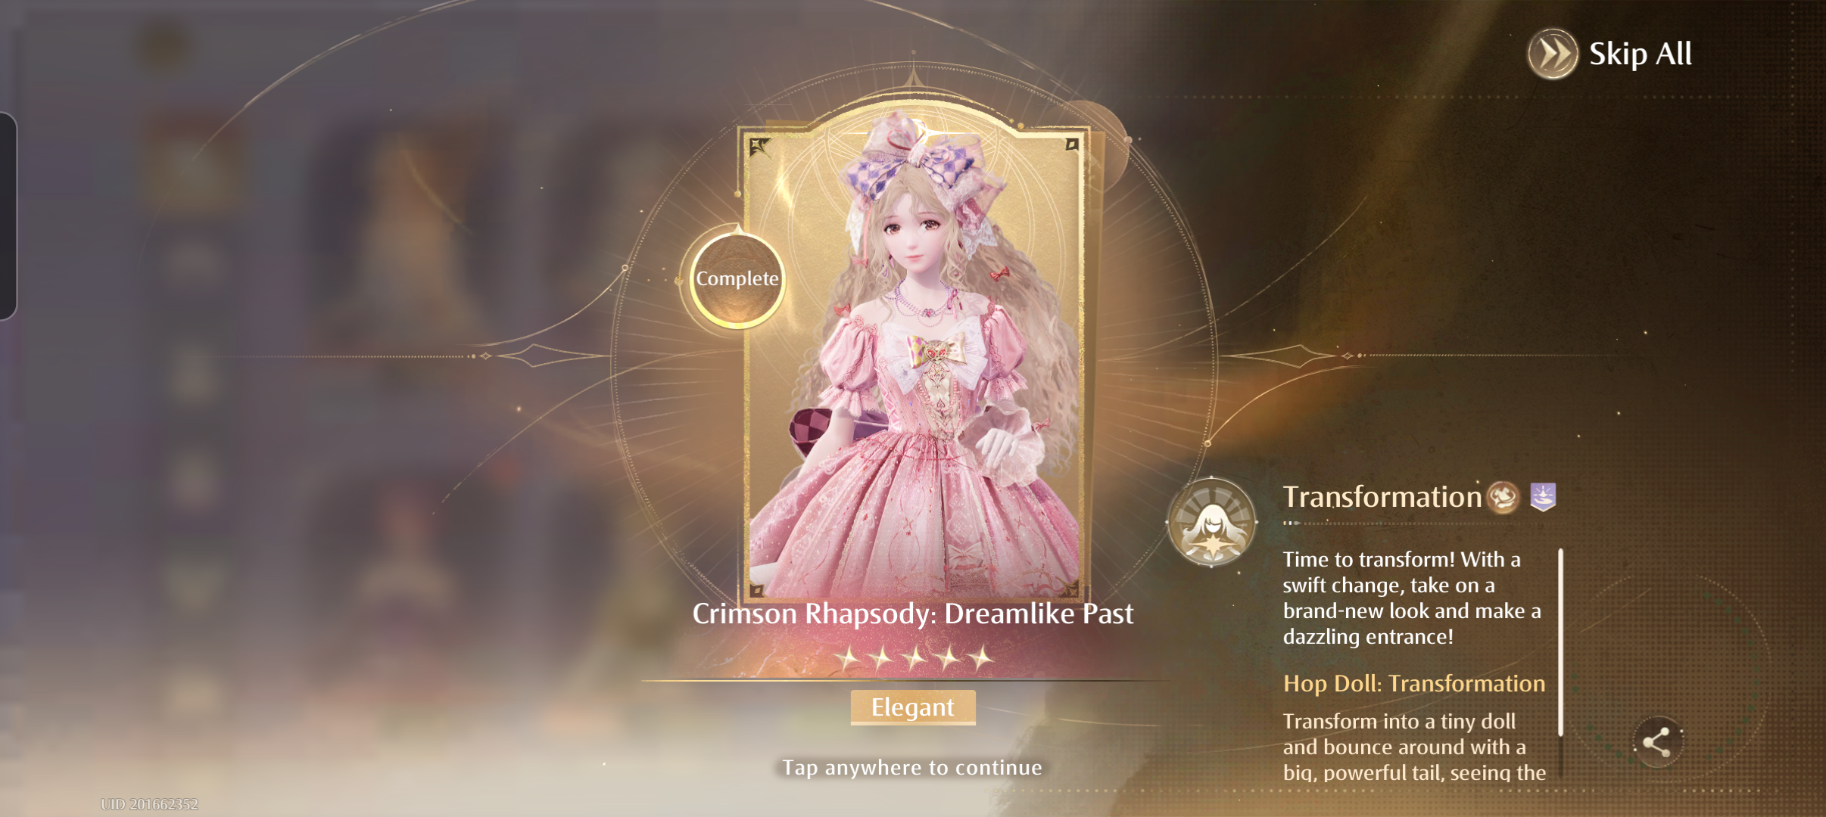
Task: Select the Elegant style tag
Action: click(x=913, y=707)
